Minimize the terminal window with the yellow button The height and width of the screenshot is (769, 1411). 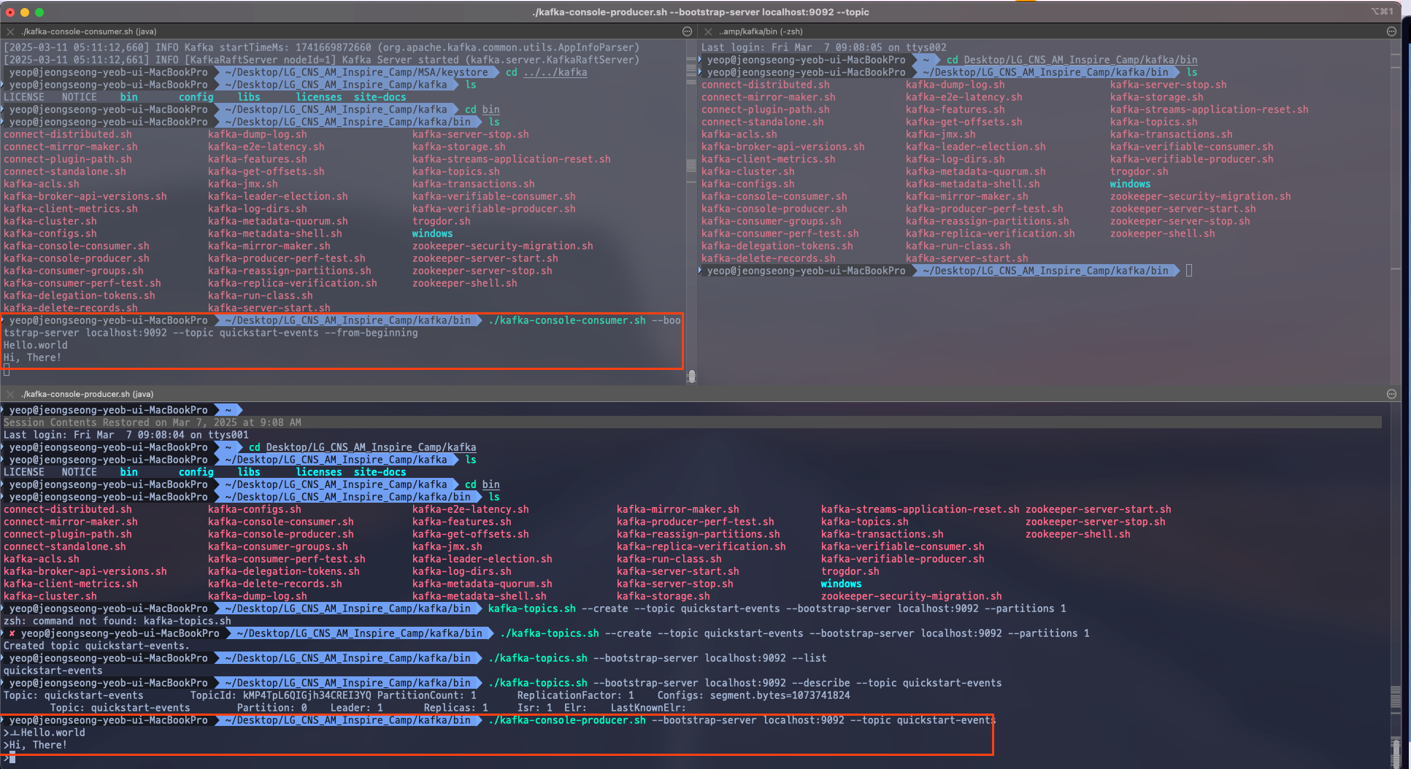pyautogui.click(x=25, y=12)
